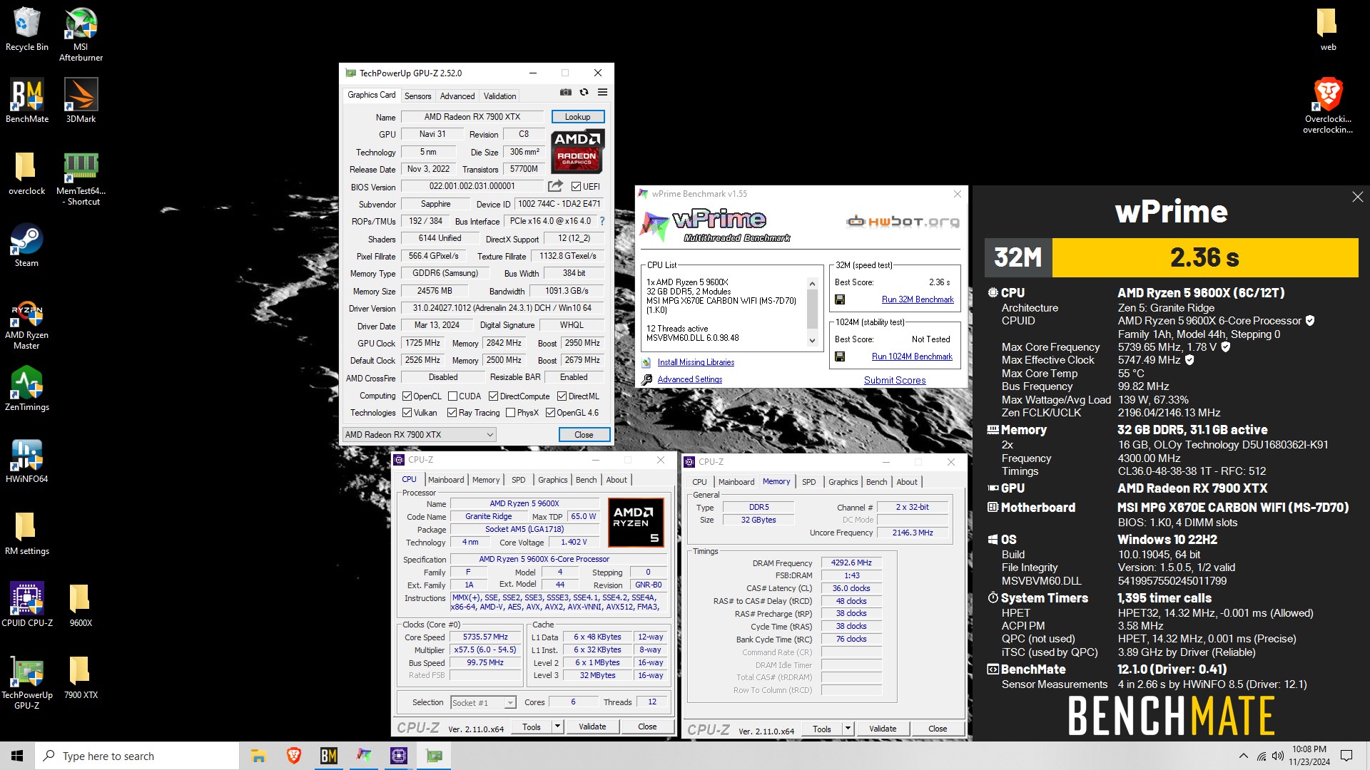Open GPU-Z hamburger menu icon
The height and width of the screenshot is (770, 1370).
pos(602,92)
